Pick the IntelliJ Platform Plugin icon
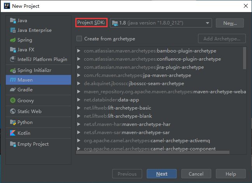The image size is (252, 183). click(x=13, y=59)
